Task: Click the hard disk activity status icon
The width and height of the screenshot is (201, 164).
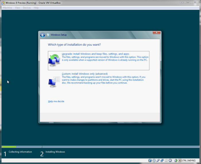Action: 150,160
